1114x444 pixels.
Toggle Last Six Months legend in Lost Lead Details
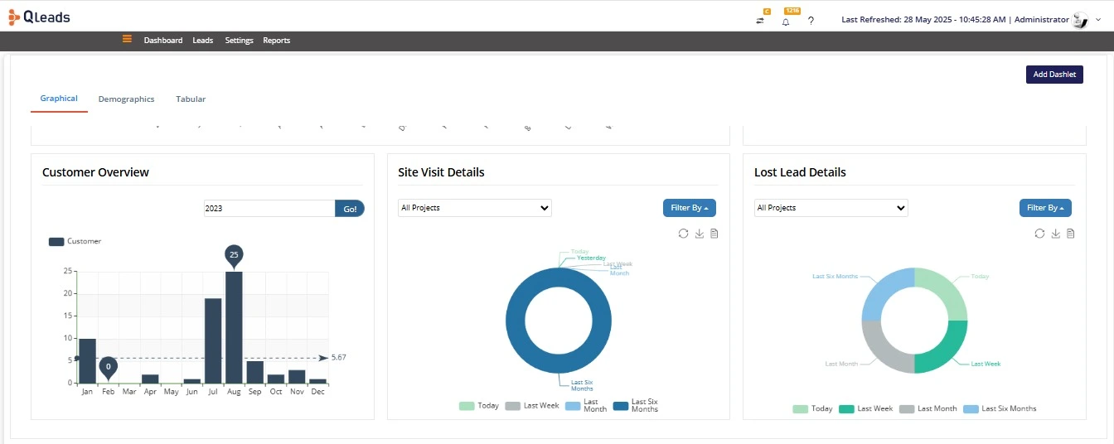(1000, 408)
